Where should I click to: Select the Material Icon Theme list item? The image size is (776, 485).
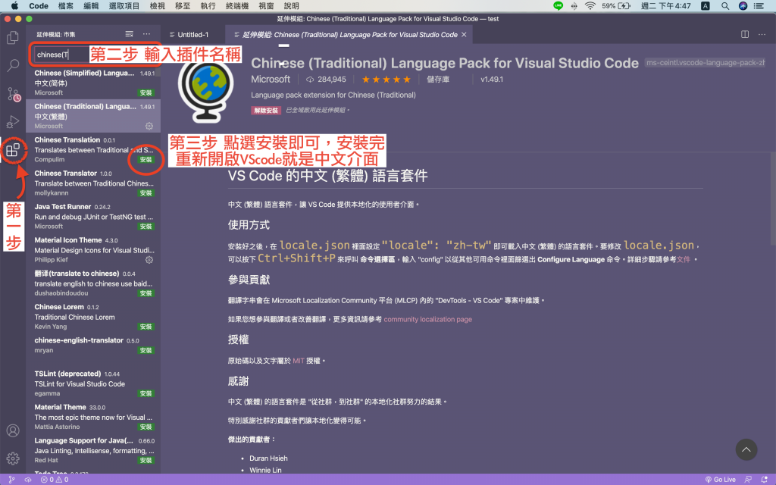[93, 249]
